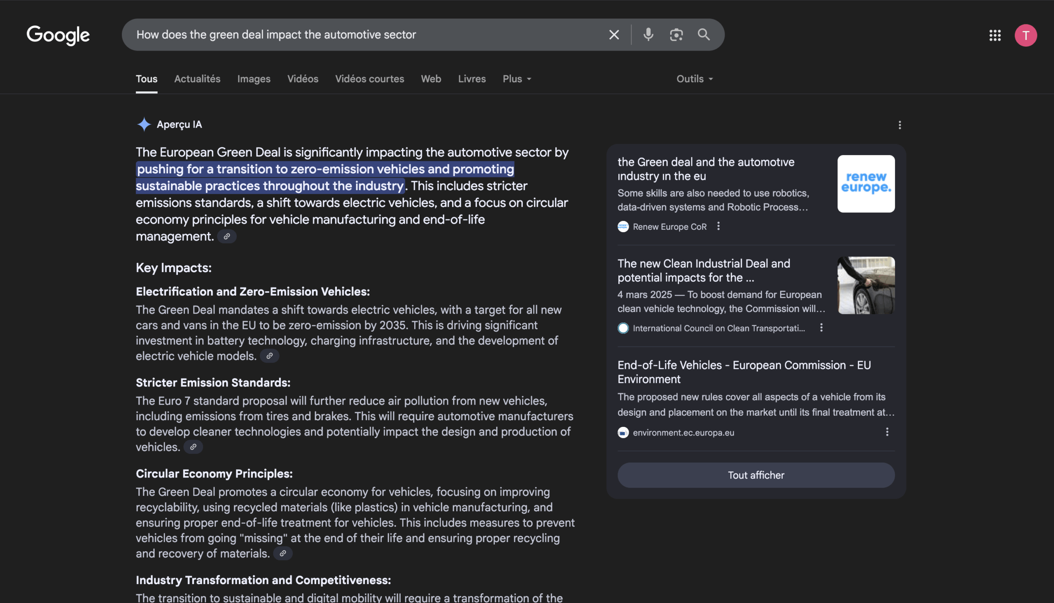Switch to the Web tab
This screenshot has height=603, width=1054.
(x=431, y=79)
